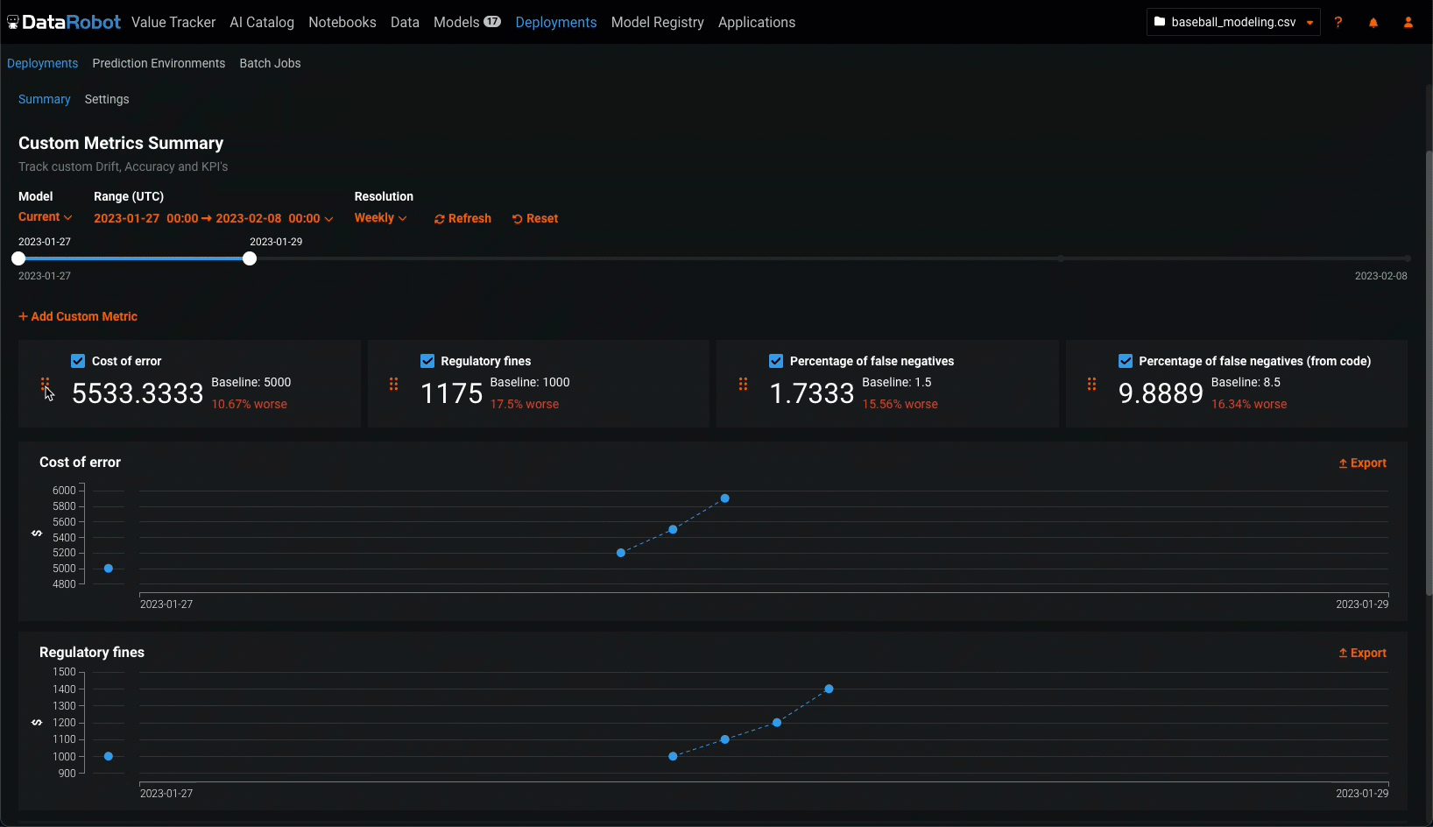Open the Model Registry menu

(x=657, y=23)
